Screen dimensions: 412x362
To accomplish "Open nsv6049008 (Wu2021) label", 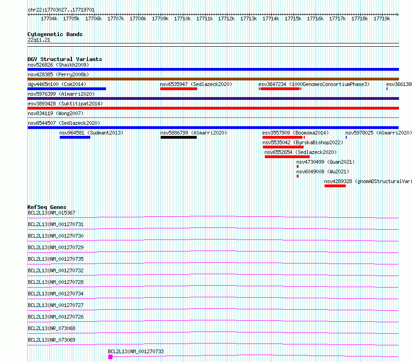I will click(x=323, y=172).
